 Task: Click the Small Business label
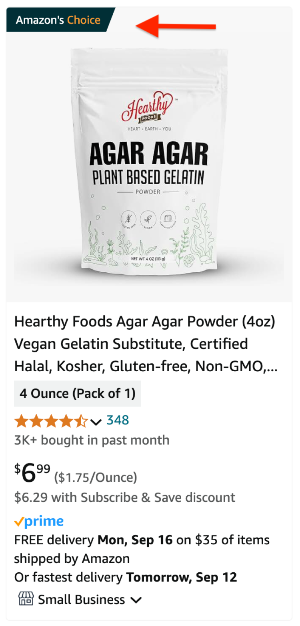click(82, 600)
